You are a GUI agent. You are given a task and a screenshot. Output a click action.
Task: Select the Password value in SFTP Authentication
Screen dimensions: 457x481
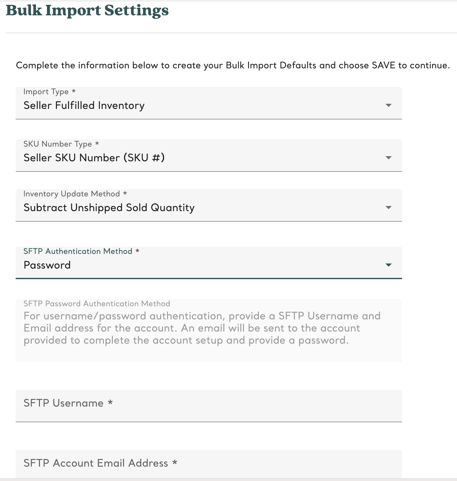(x=47, y=265)
